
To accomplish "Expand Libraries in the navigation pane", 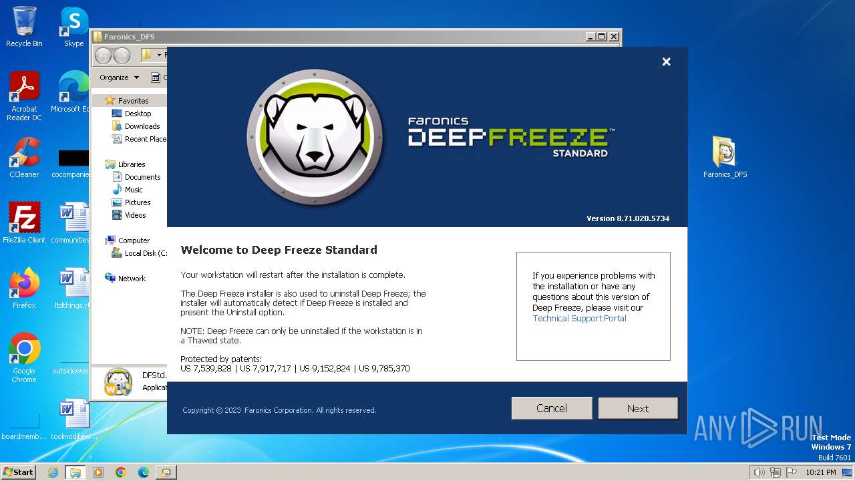I will [x=132, y=164].
